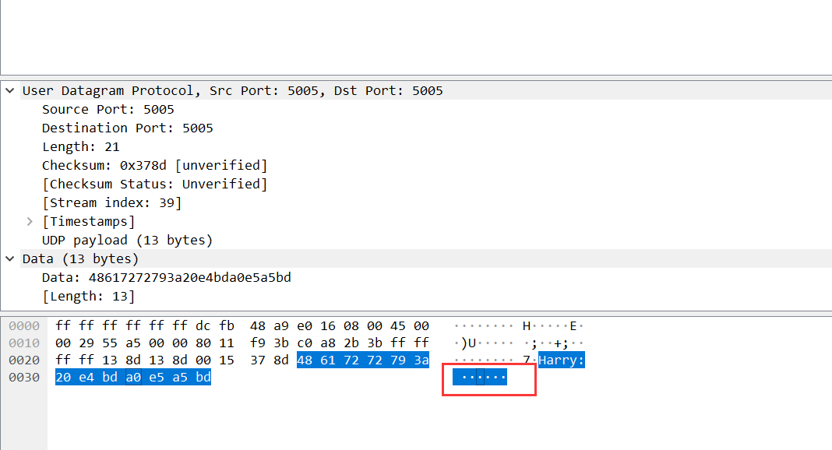Click hex byte f9 in row 0010
Viewport: 832px width, 450px height.
[x=258, y=343]
